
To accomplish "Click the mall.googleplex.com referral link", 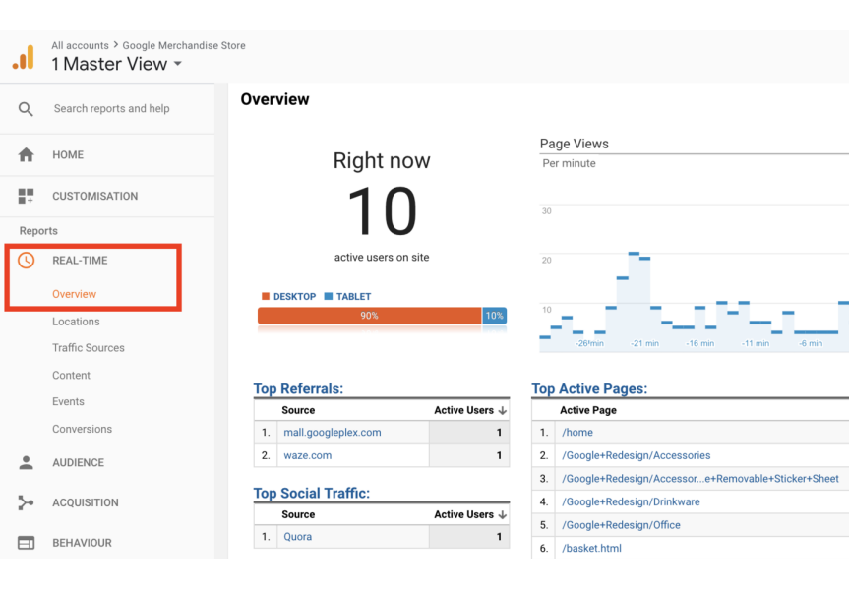I will click(x=333, y=433).
